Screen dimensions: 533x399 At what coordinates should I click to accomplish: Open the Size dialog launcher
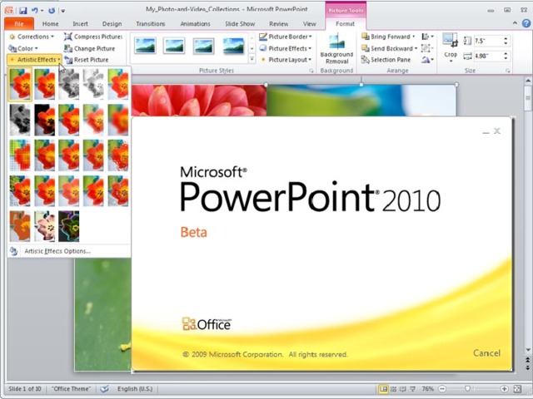pyautogui.click(x=507, y=71)
